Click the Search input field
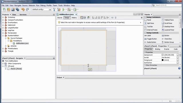The width and height of the screenshot is (183, 103). tap(168, 5)
